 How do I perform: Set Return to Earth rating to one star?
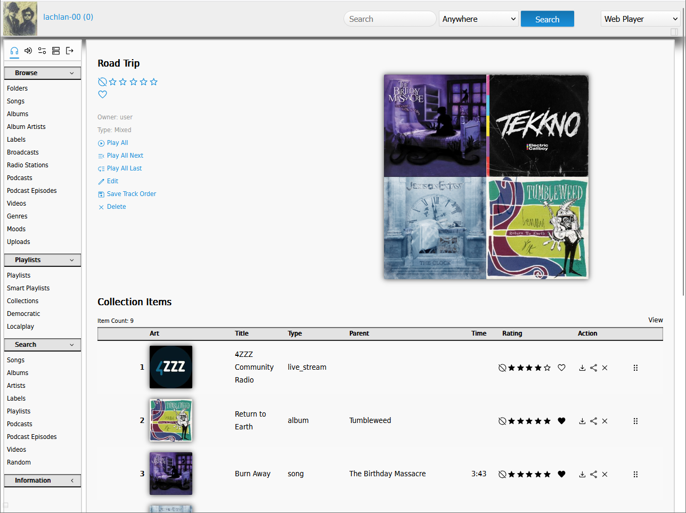point(511,421)
